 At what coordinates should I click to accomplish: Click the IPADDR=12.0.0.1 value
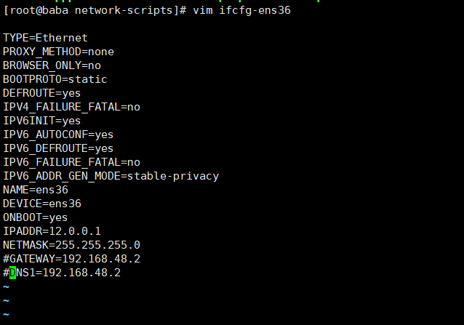coord(74,231)
